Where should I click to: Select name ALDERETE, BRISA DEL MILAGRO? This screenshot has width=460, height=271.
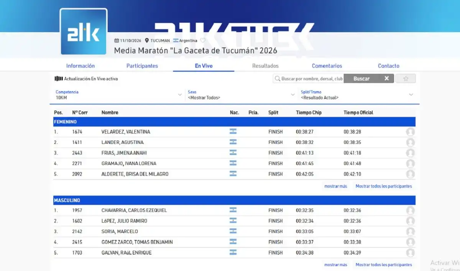pyautogui.click(x=135, y=174)
